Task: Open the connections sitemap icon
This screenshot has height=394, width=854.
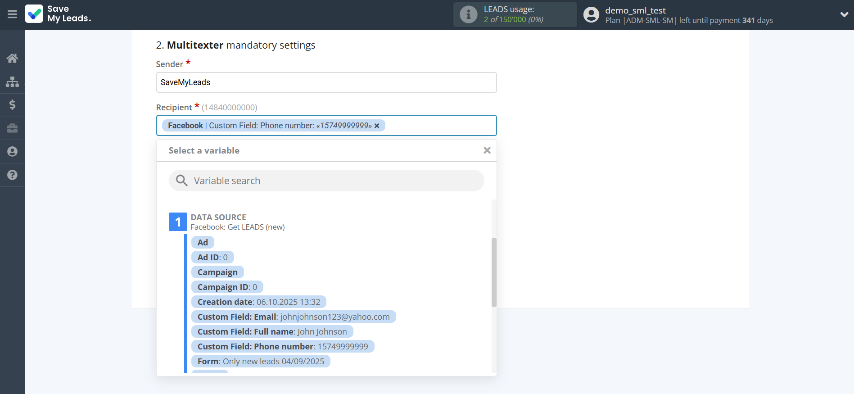Action: click(x=12, y=82)
